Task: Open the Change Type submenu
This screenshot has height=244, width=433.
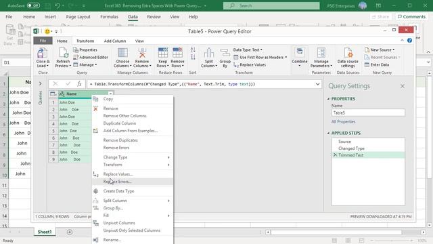Action: [x=133, y=157]
